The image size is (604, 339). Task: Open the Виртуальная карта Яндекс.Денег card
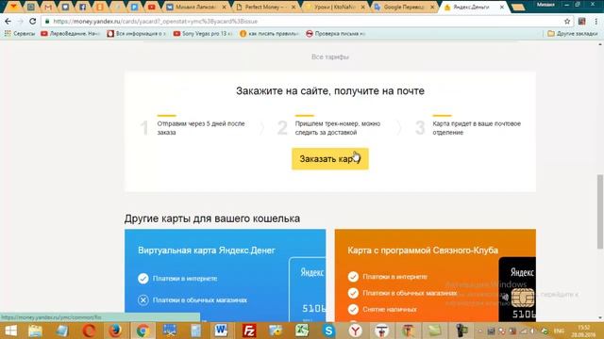225,275
